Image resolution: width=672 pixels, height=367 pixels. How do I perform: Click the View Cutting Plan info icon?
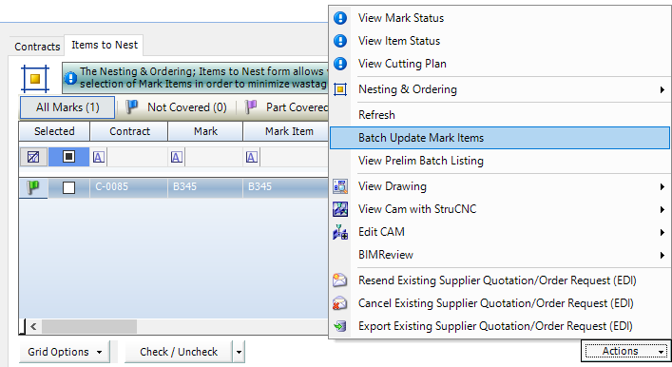click(340, 64)
